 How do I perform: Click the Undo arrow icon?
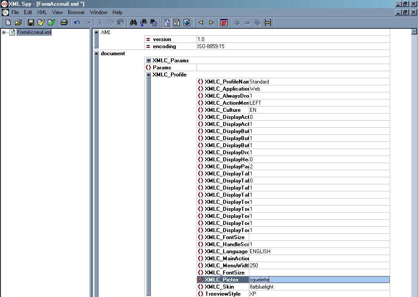pyautogui.click(x=77, y=23)
